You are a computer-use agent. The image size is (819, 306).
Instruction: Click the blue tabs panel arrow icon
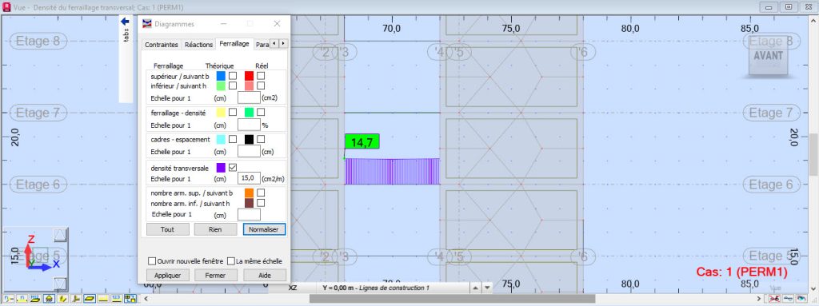(125, 22)
